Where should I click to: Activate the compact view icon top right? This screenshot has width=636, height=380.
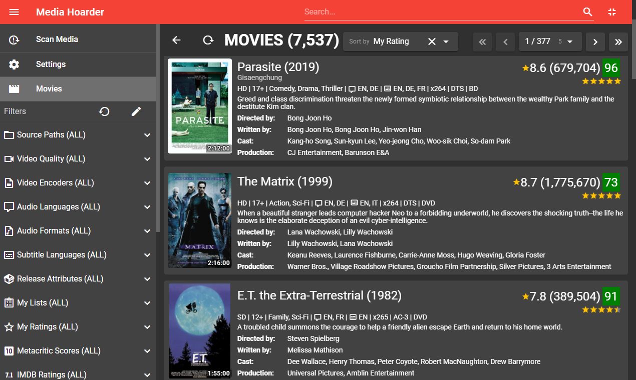coord(612,12)
